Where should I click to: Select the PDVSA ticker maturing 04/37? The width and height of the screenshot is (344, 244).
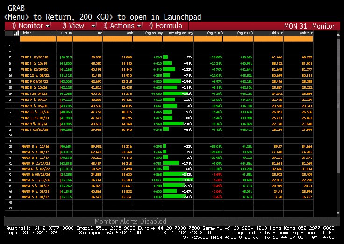point(35,197)
